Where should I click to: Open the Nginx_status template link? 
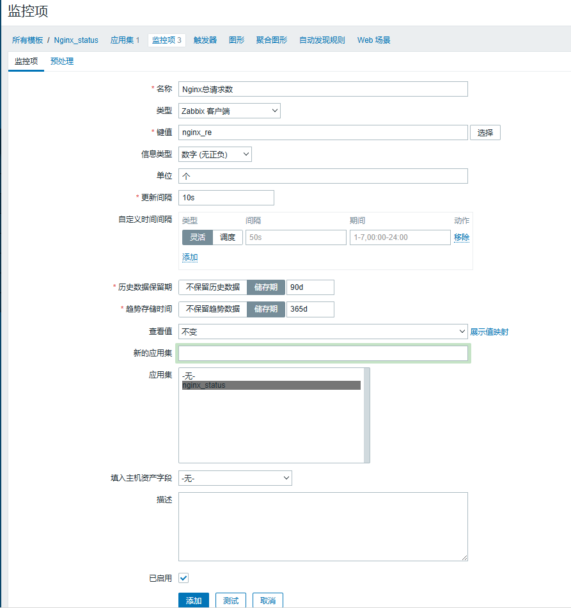tap(76, 40)
